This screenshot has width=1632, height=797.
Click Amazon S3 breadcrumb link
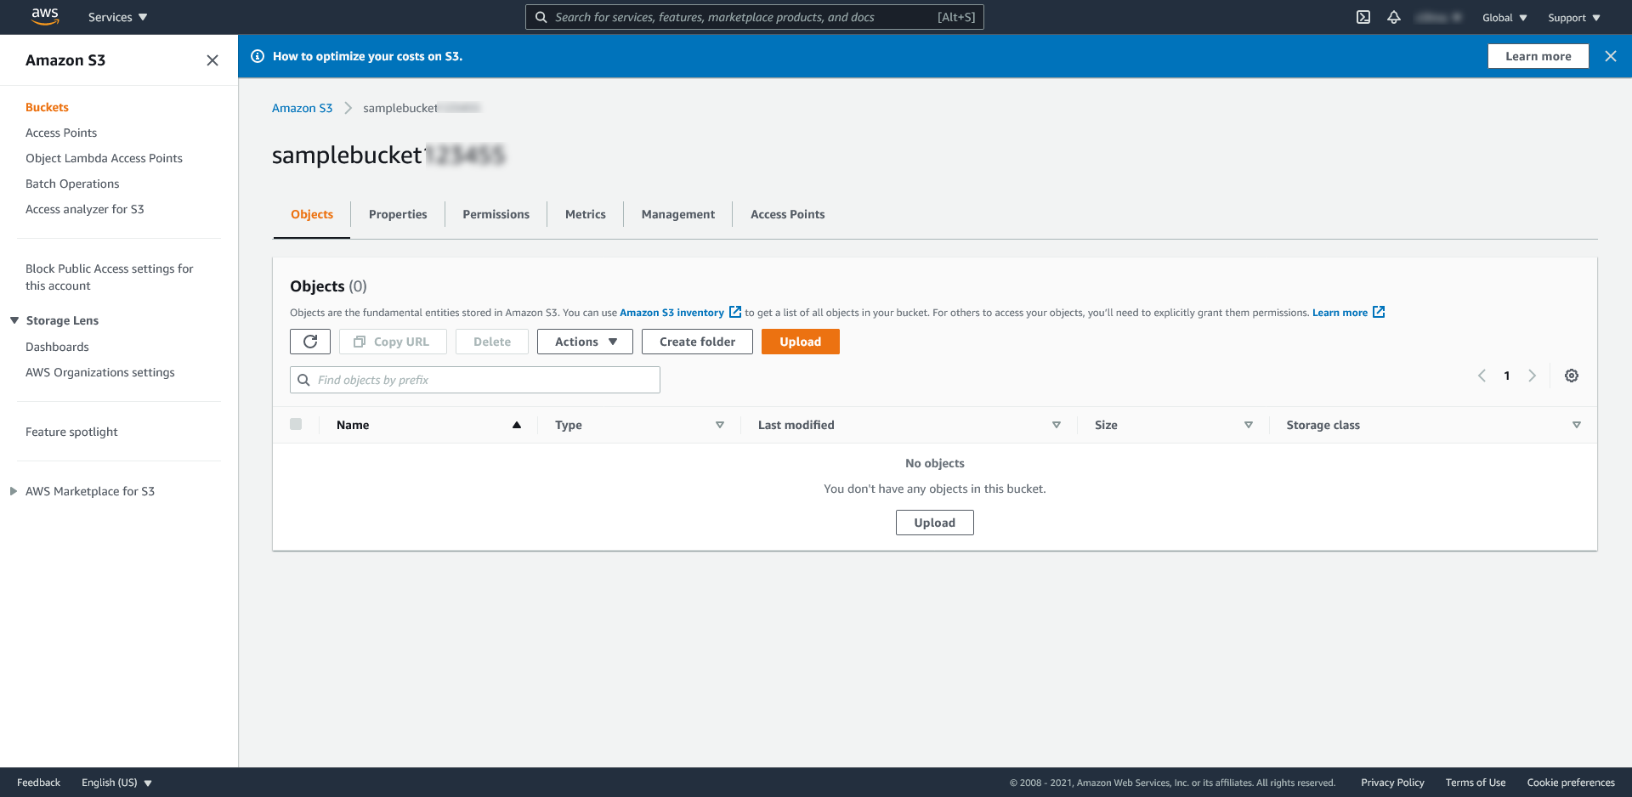[302, 108]
